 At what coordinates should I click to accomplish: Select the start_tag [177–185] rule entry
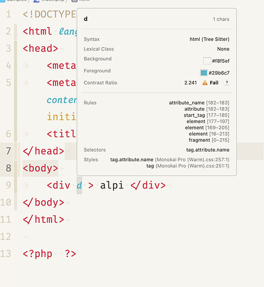click(207, 115)
